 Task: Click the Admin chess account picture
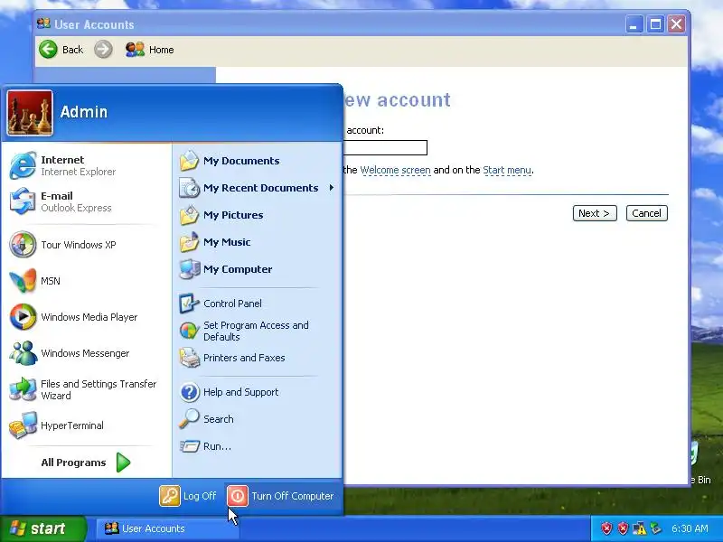[x=30, y=113]
